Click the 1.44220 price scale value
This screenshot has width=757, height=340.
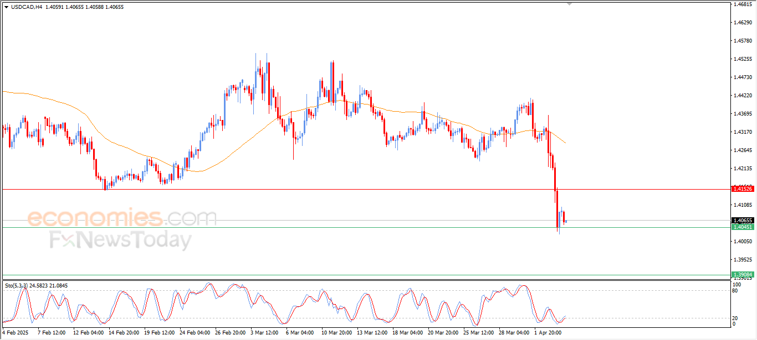tap(742, 96)
